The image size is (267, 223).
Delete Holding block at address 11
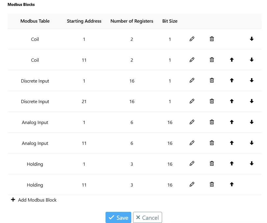point(212,185)
